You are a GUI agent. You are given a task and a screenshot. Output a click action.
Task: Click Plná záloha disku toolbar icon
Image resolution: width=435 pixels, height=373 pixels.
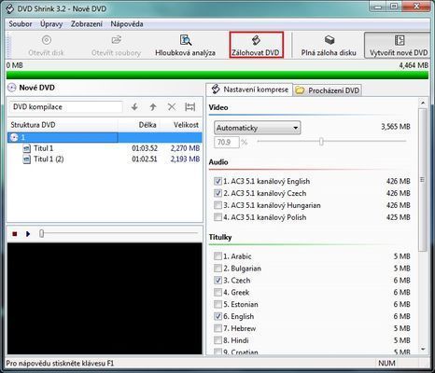coord(329,45)
